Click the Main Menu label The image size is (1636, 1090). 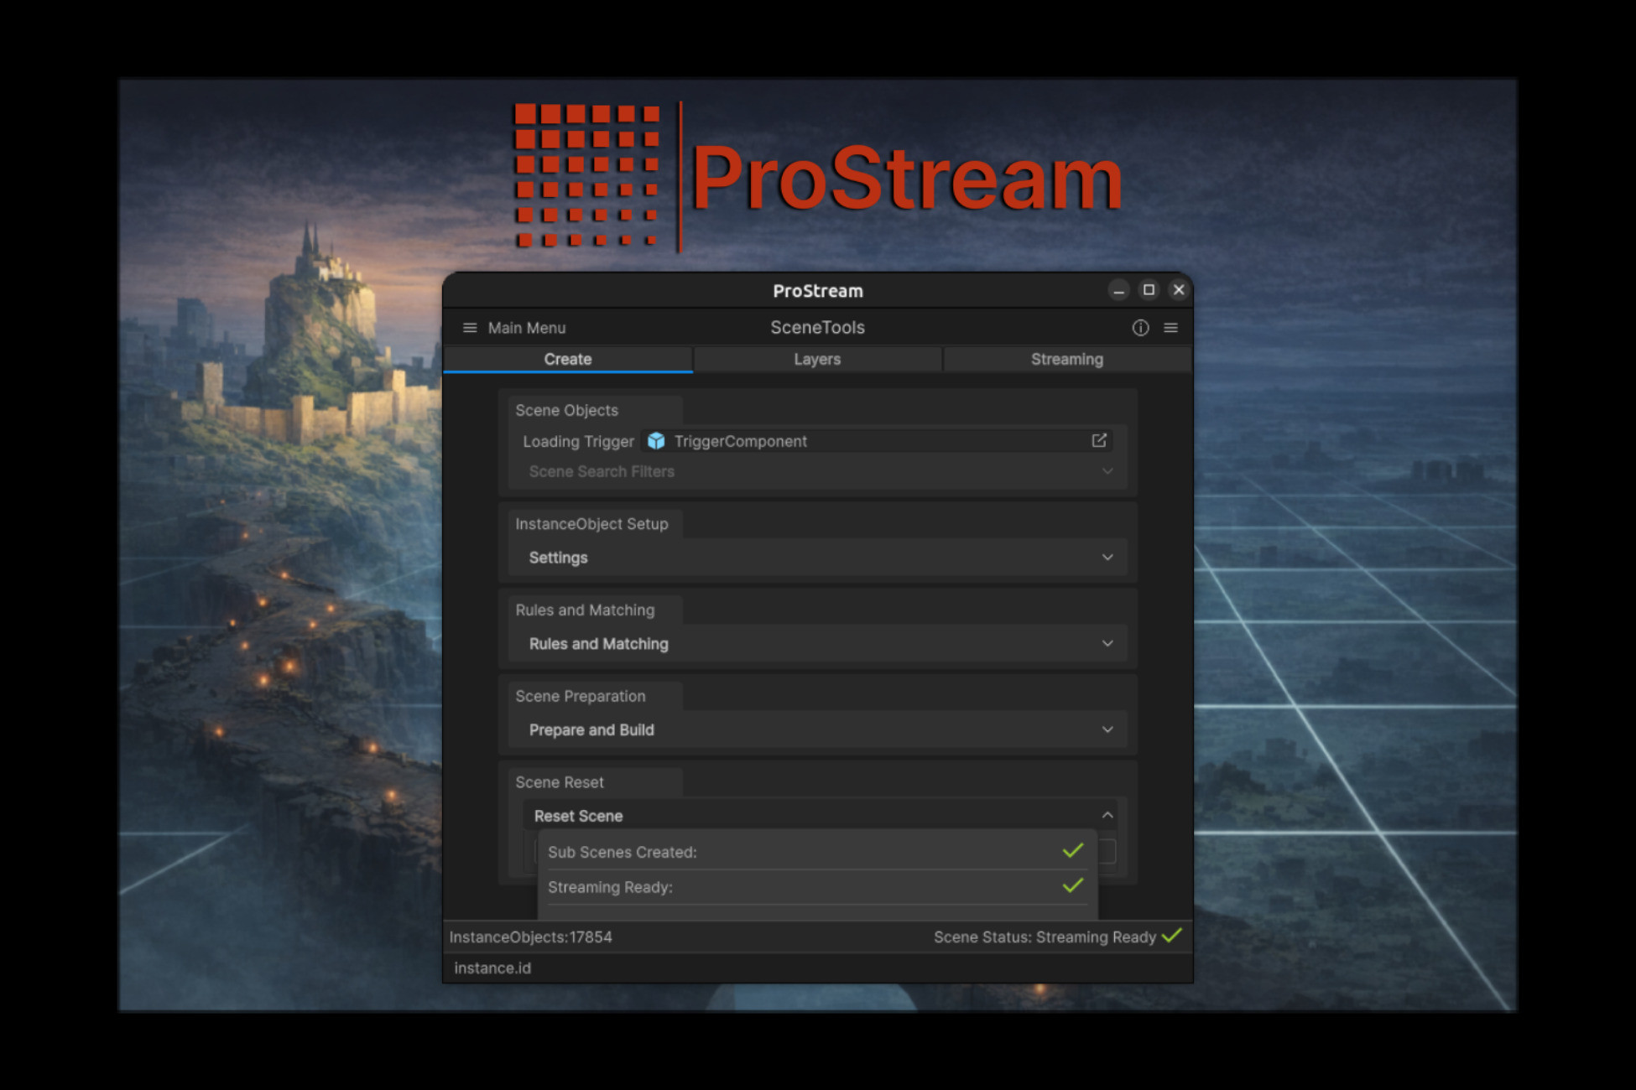point(527,328)
